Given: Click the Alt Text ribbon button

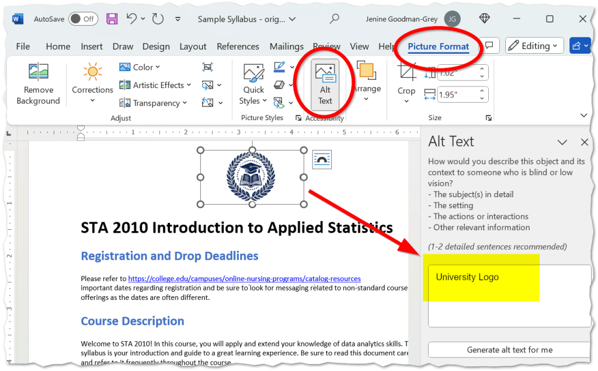Looking at the screenshot, I should click(325, 85).
